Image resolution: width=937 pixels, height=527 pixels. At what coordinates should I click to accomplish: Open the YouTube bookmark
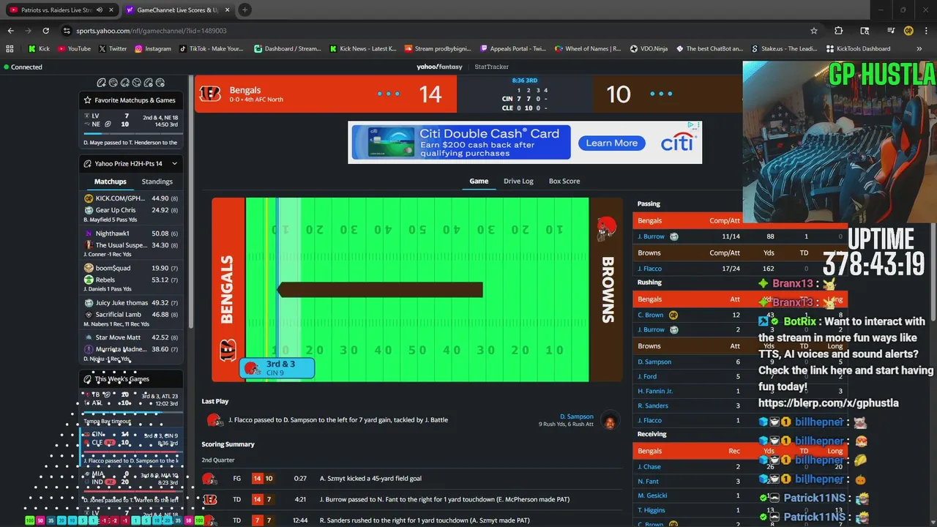click(74, 49)
